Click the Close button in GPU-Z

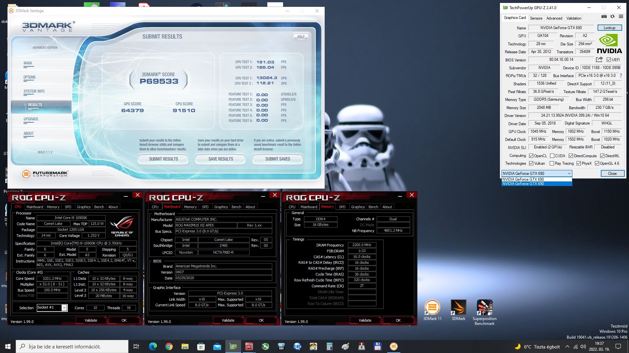[612, 174]
